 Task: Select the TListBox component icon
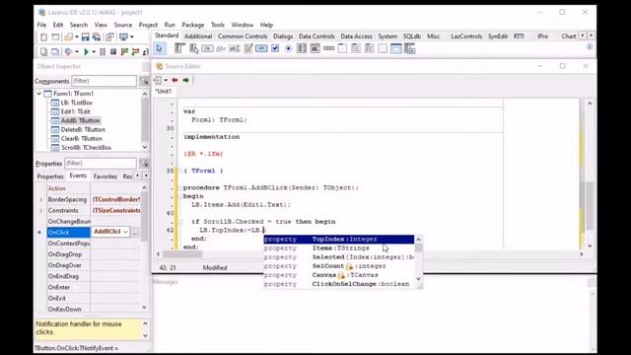302,48
